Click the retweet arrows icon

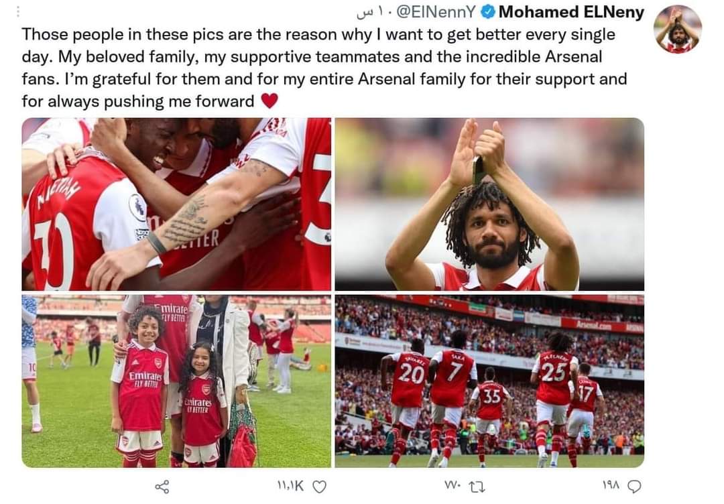pos(477,487)
